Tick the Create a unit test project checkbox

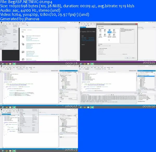click(x=99, y=48)
